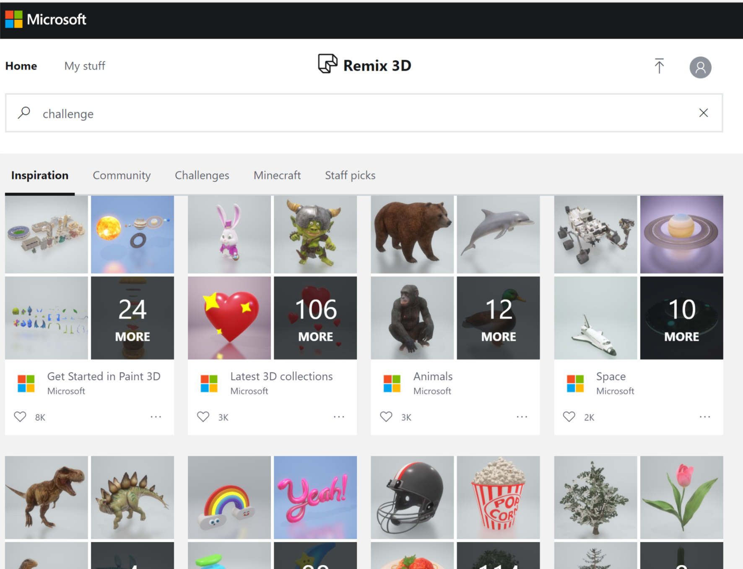This screenshot has width=743, height=569.
Task: Open the brown bear model thumbnail
Action: point(412,234)
